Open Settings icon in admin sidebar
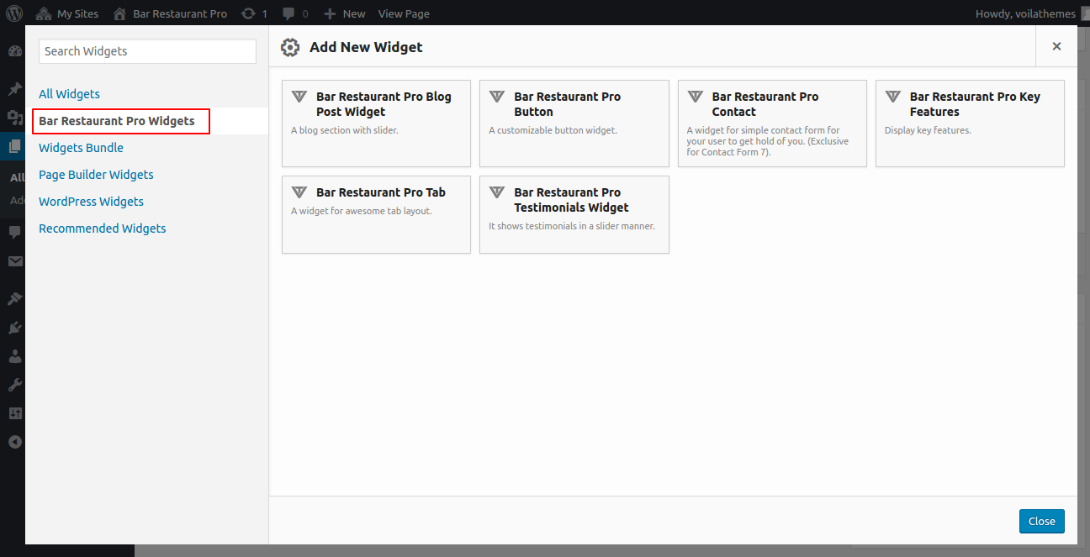 tap(14, 413)
